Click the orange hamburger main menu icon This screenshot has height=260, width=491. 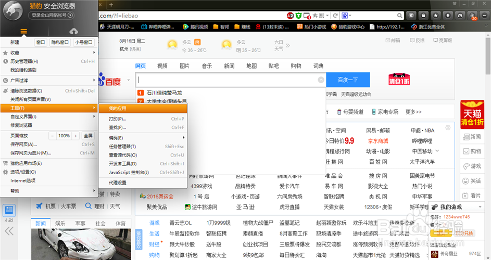click(x=24, y=31)
